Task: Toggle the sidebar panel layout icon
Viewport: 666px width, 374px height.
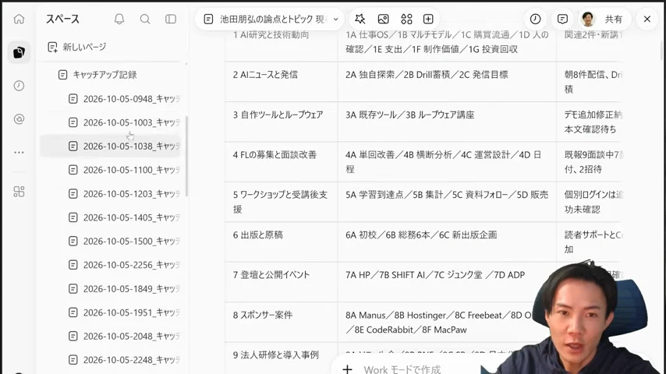Action: (x=171, y=19)
